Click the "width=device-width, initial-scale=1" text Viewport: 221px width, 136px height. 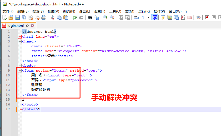tap(142, 51)
